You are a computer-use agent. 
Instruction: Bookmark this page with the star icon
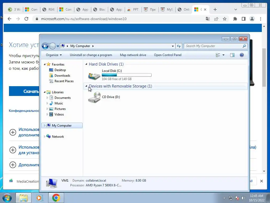click(225, 19)
